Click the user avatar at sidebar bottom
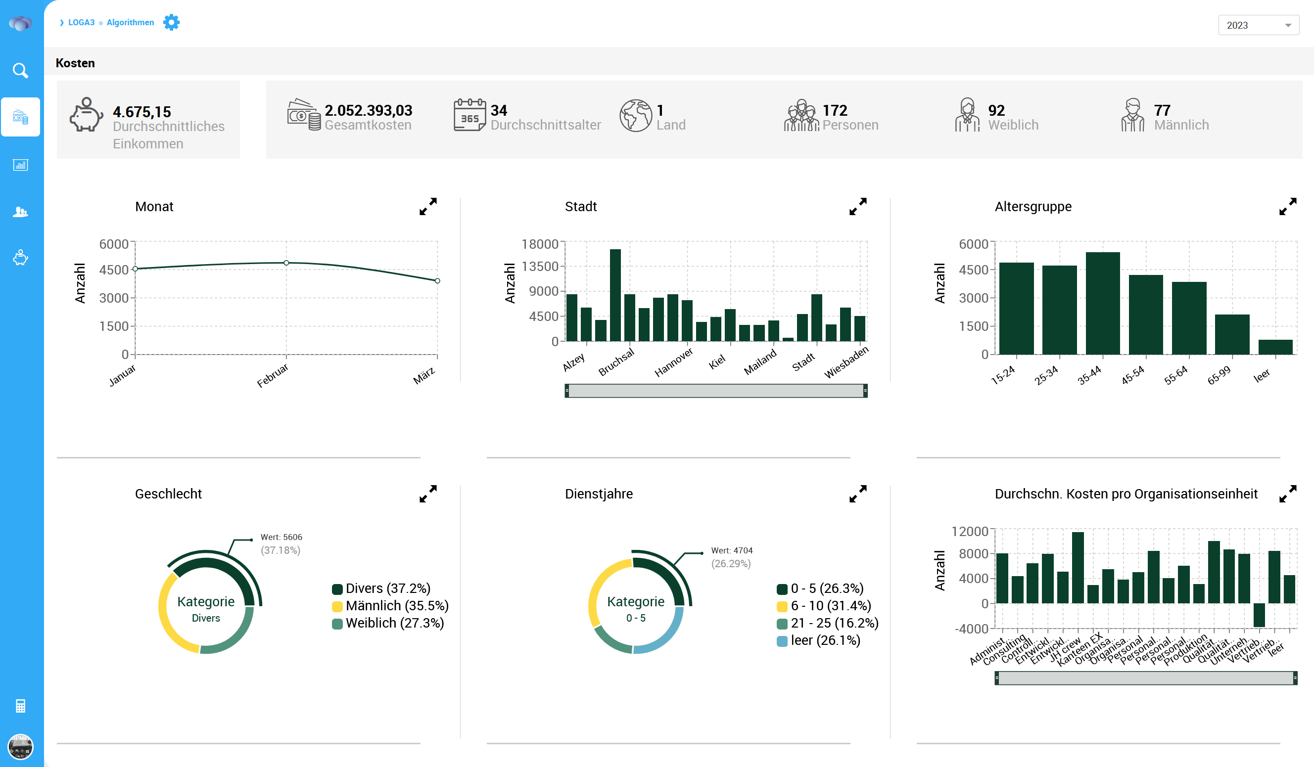 20,746
